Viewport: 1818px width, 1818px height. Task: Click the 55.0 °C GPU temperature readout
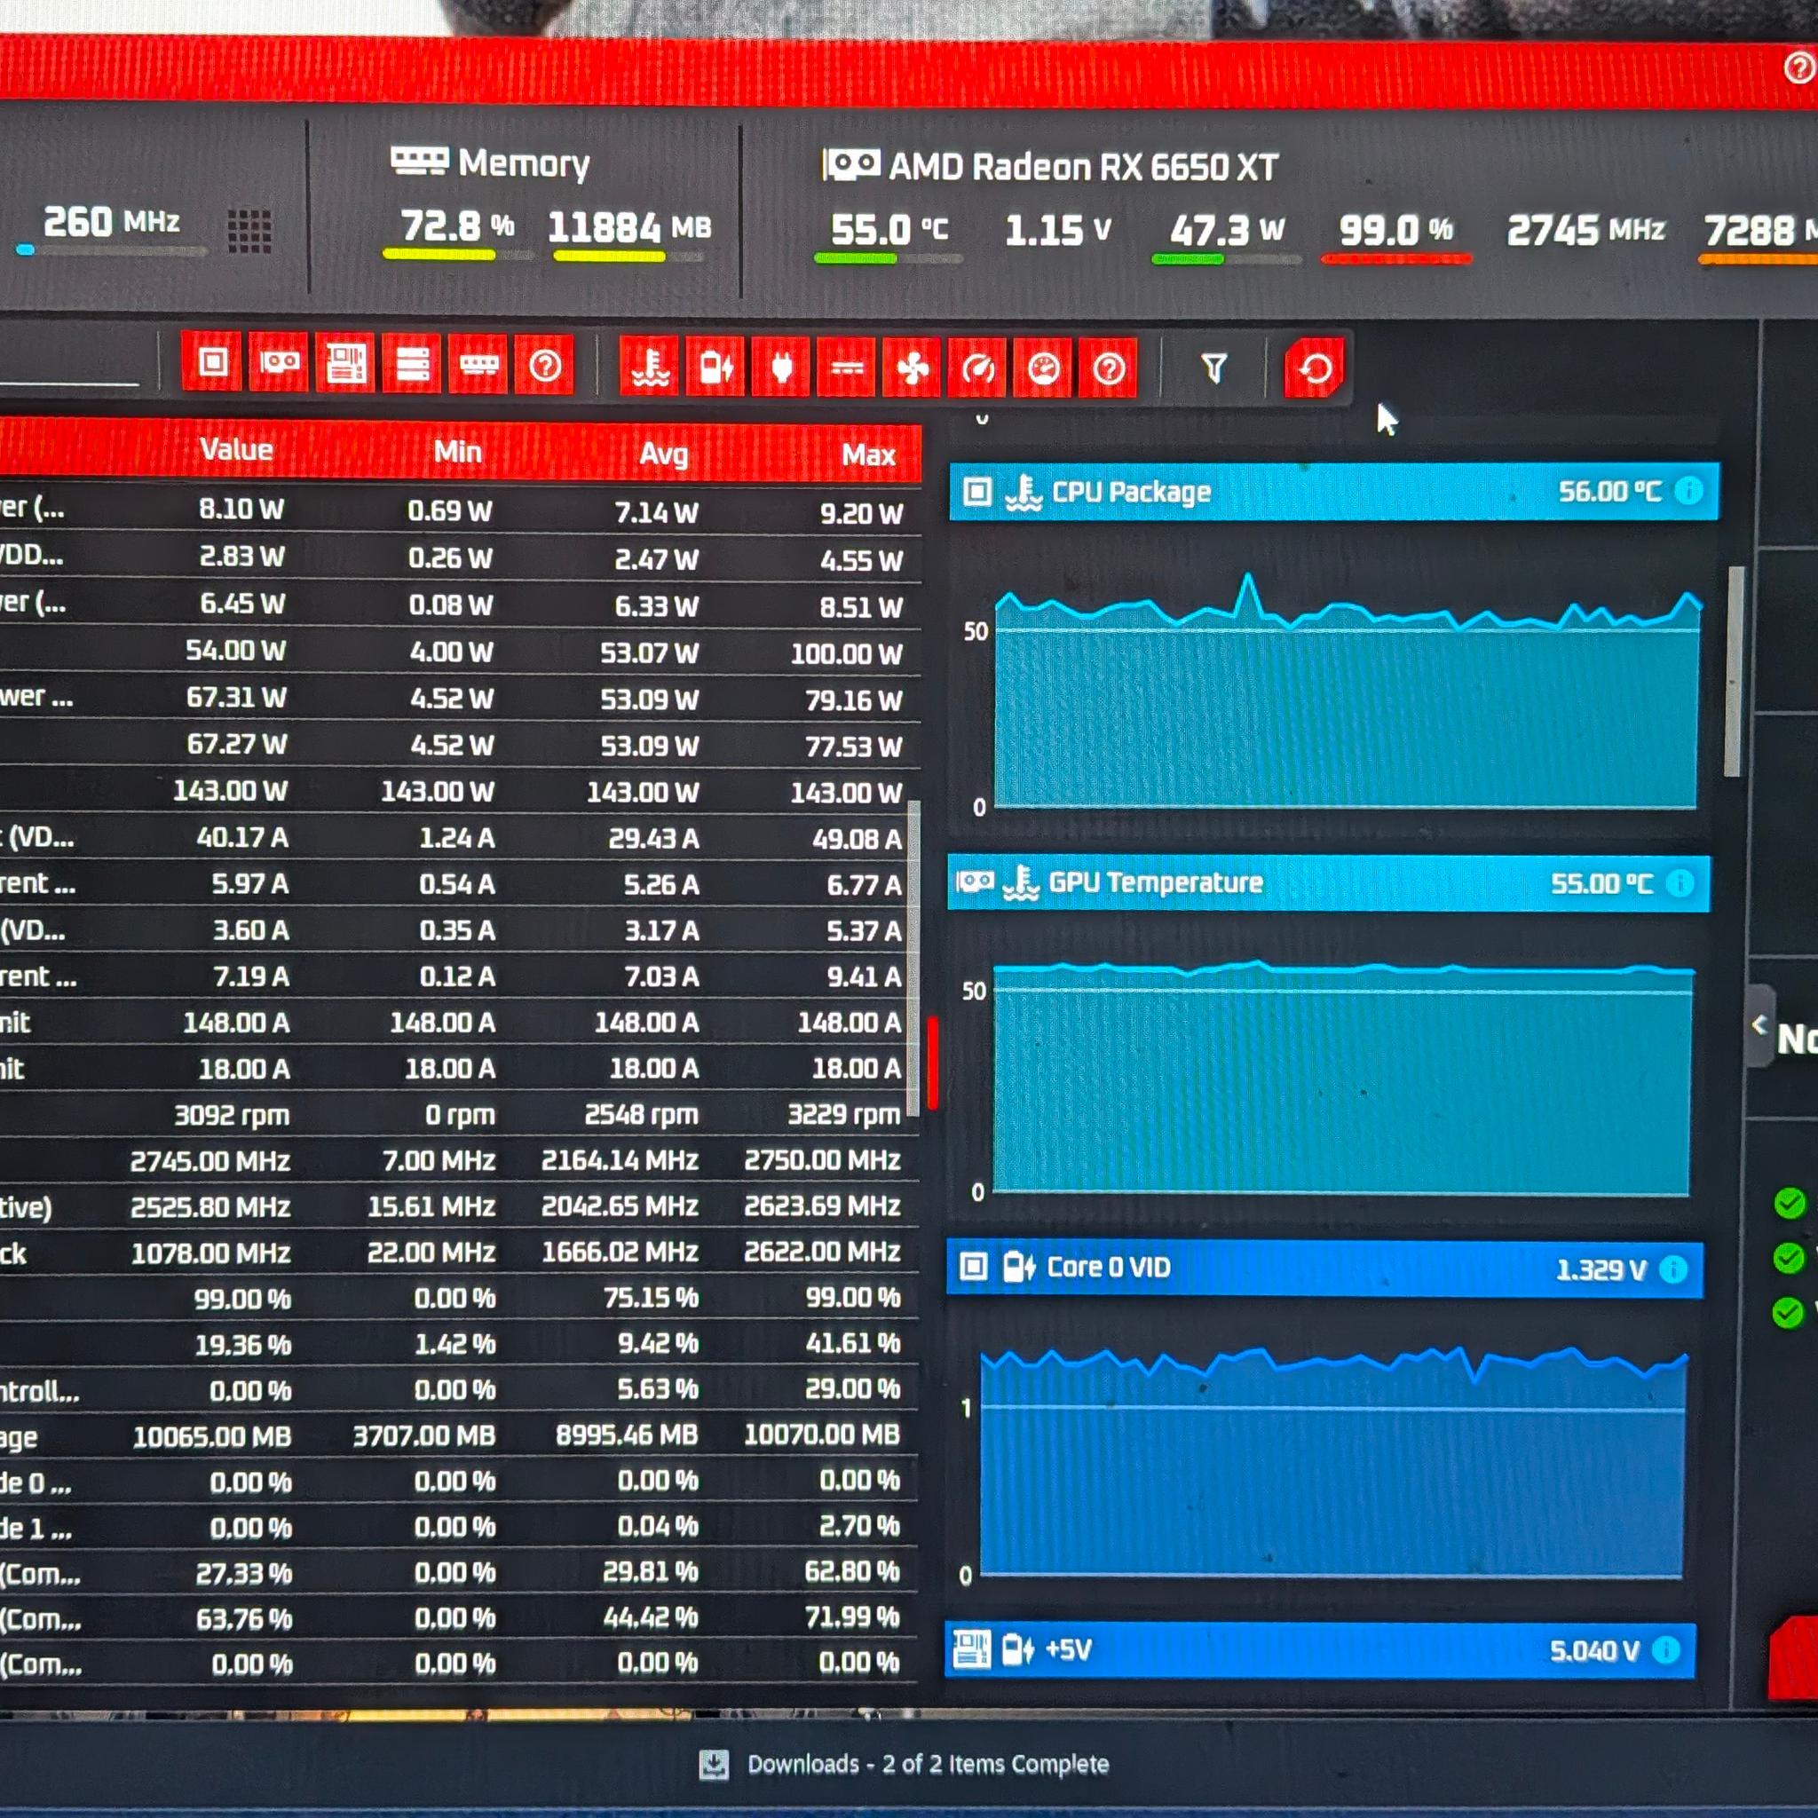point(889,230)
